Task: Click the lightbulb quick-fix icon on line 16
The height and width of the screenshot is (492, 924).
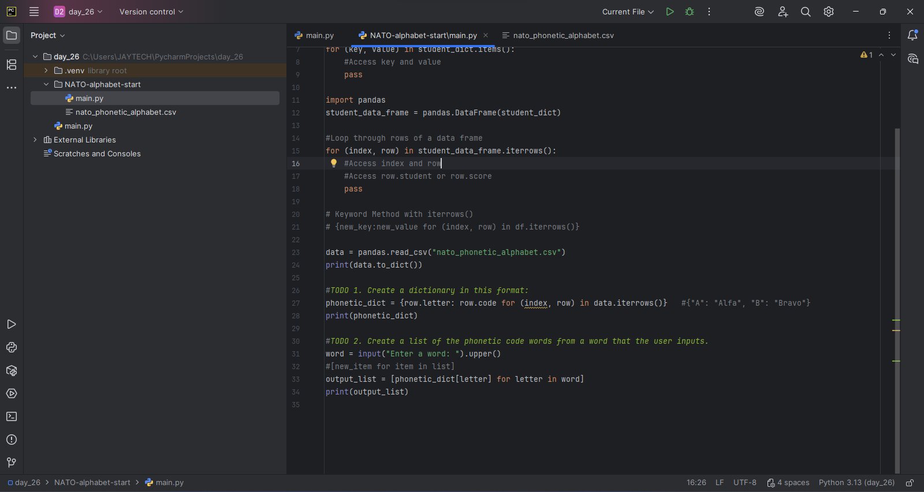Action: click(x=333, y=163)
